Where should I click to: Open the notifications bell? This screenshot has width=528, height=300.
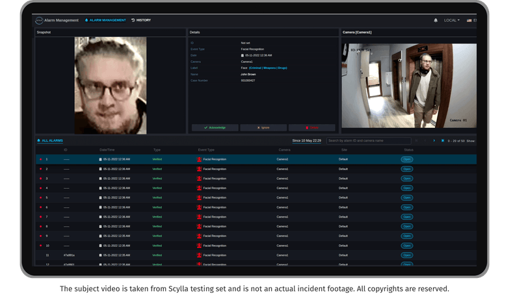click(x=436, y=21)
